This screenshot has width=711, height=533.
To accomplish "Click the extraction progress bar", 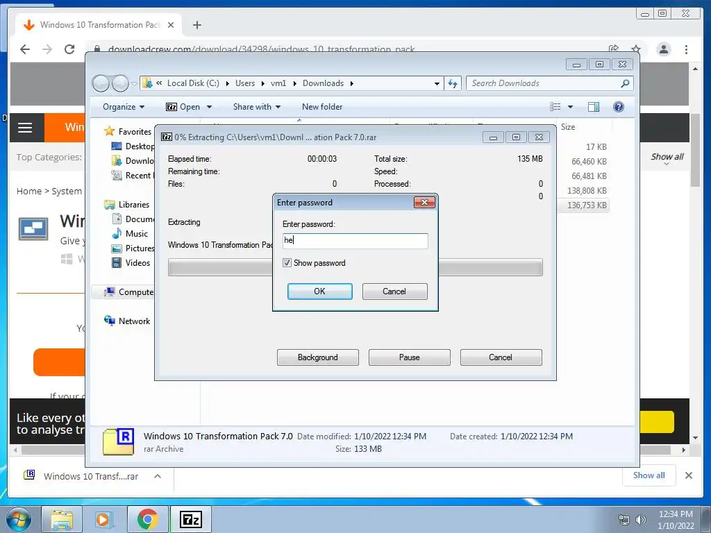I will tap(355, 267).
